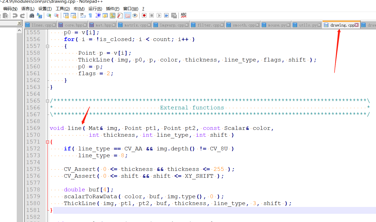Zoom out using the magnifier-minus toolbar icon
The height and width of the screenshot is (222, 376).
pos(57,16)
